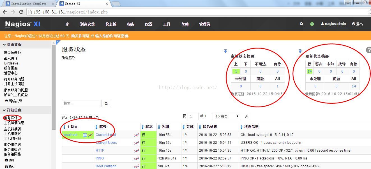Open the Current Load service link

tap(106, 135)
